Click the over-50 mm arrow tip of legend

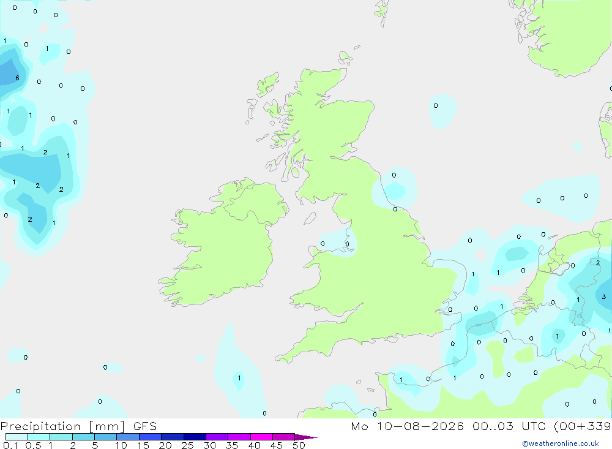tap(306, 437)
